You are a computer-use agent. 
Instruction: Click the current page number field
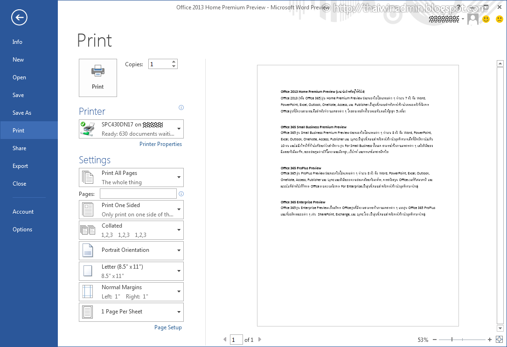tap(236, 340)
